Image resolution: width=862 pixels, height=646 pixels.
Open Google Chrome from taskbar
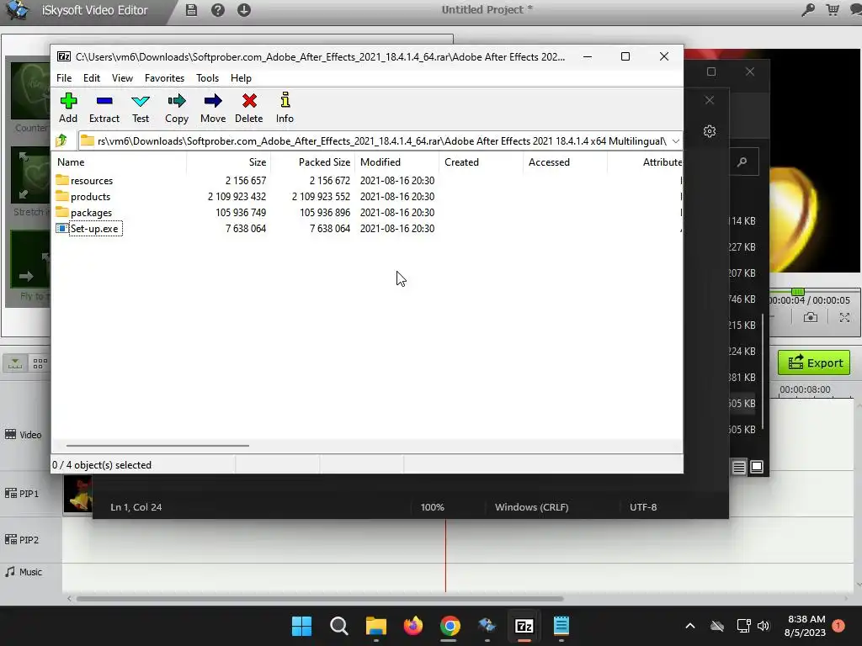pos(450,626)
